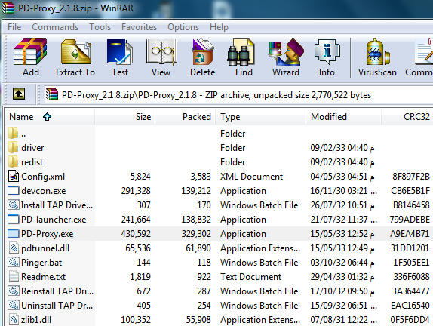Viewport: 433px width, 326px height.
Task: Click the Reinstall TAP Driver batch icon
Action: coord(14,291)
